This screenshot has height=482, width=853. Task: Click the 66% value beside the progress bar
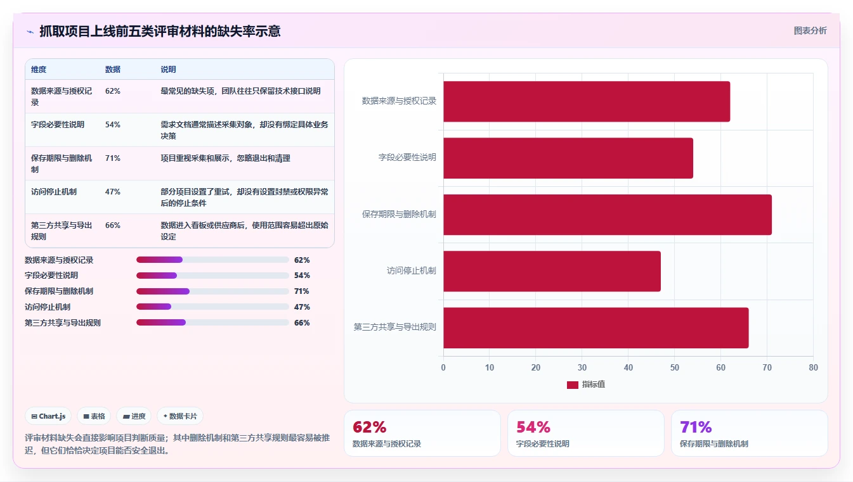[302, 322]
